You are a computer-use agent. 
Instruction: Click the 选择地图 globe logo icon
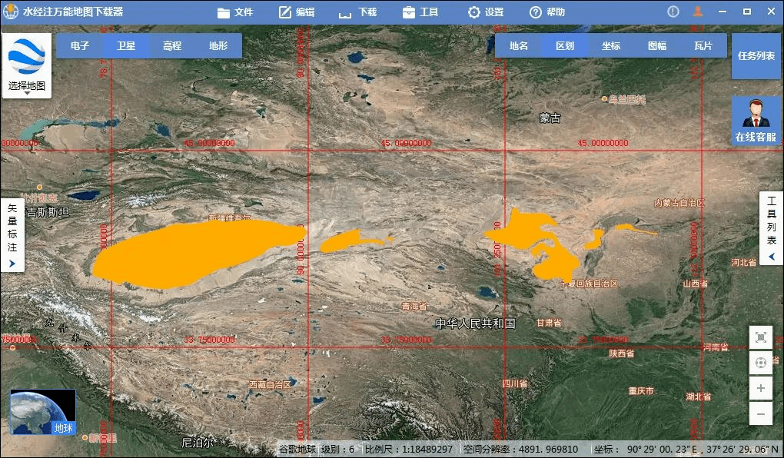click(27, 58)
